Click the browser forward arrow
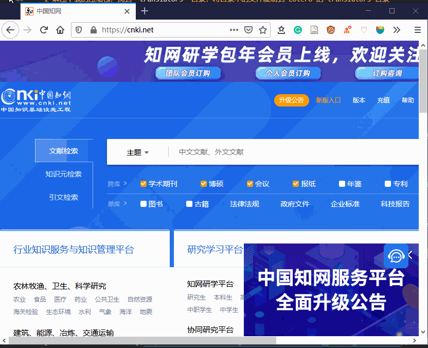The height and width of the screenshot is (348, 428). (x=27, y=30)
